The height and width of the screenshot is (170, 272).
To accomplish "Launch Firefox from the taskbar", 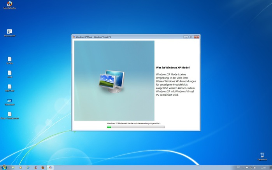I will tap(43, 168).
